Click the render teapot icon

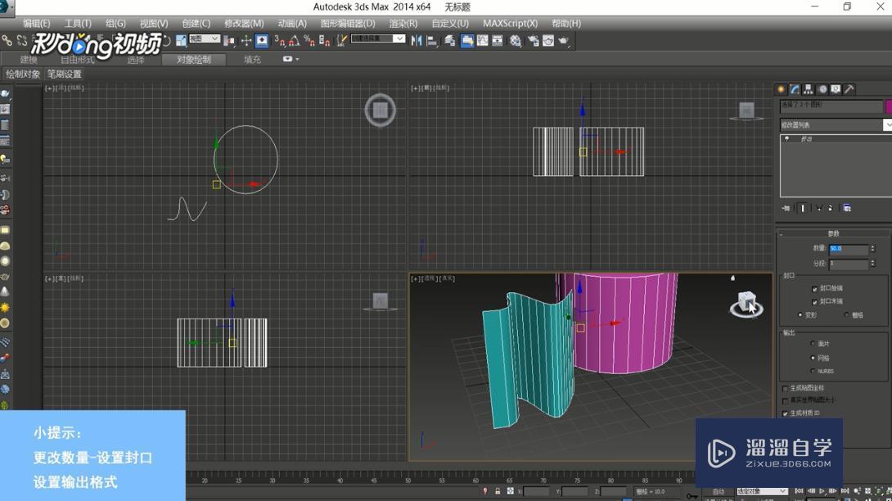[x=564, y=40]
